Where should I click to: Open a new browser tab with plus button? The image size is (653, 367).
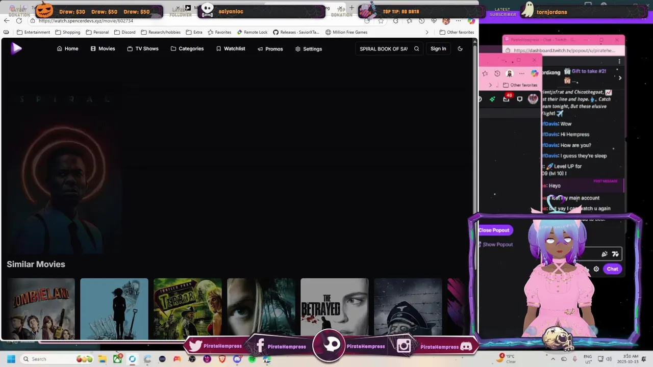[x=351, y=8]
